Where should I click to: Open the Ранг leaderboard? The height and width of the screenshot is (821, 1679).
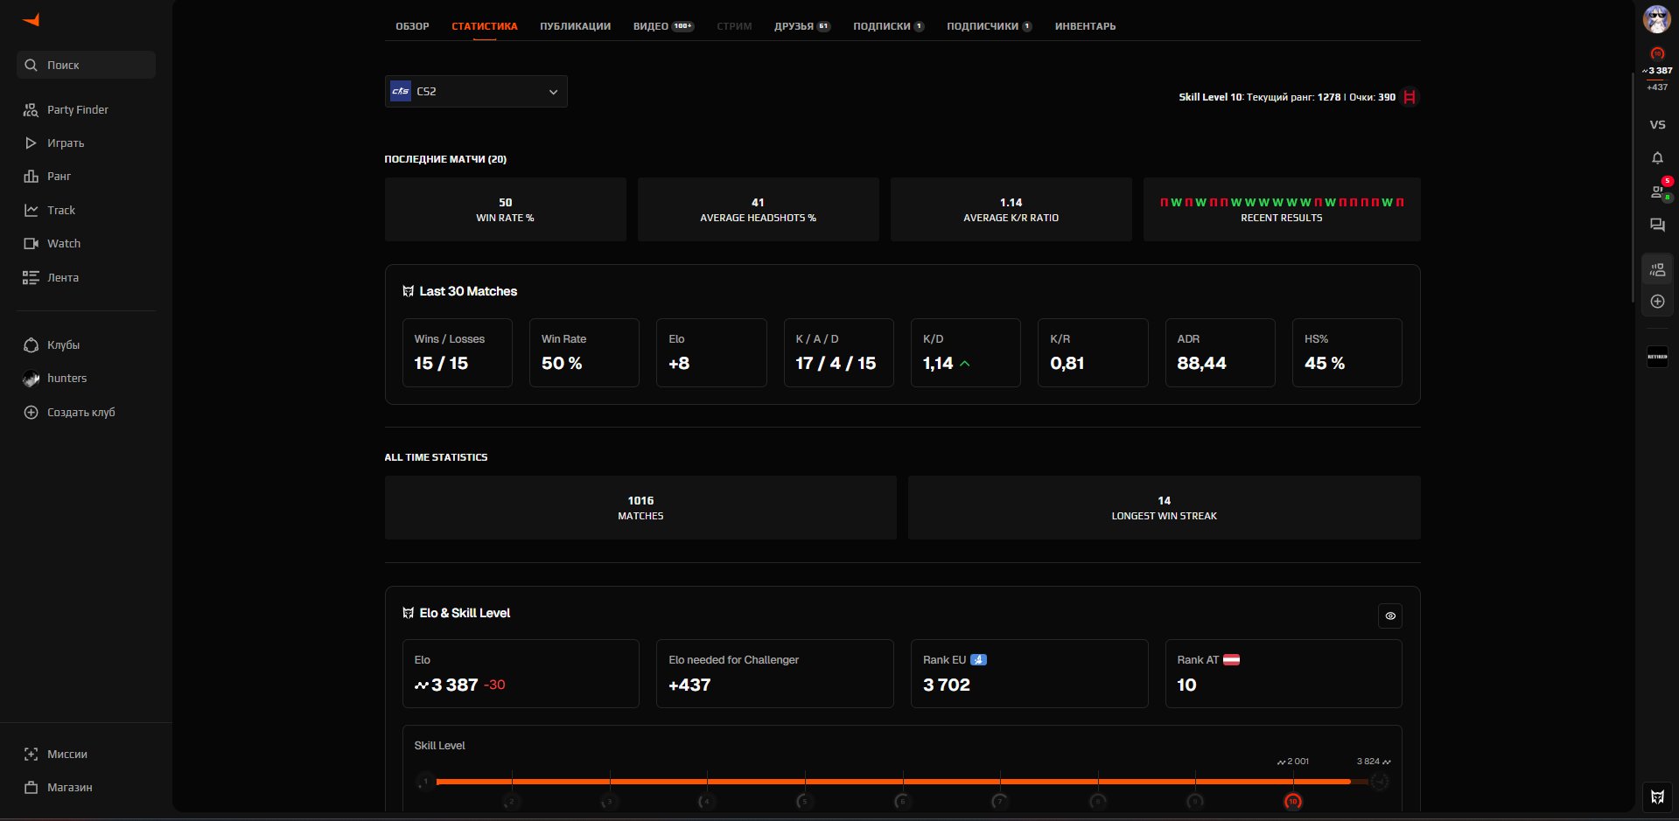point(59,176)
